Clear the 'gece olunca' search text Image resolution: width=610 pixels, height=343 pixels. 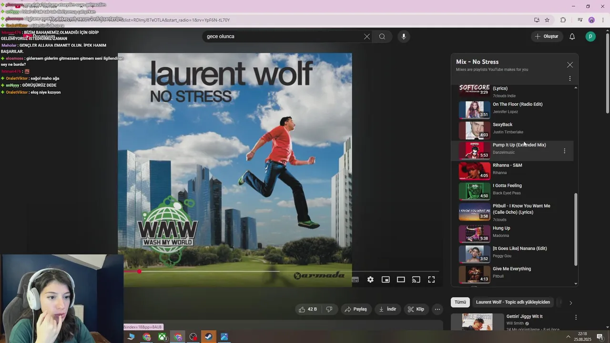pyautogui.click(x=367, y=37)
